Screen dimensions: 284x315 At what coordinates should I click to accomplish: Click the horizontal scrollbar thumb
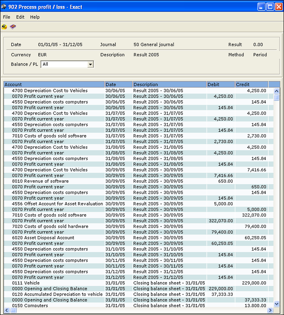tap(13, 310)
